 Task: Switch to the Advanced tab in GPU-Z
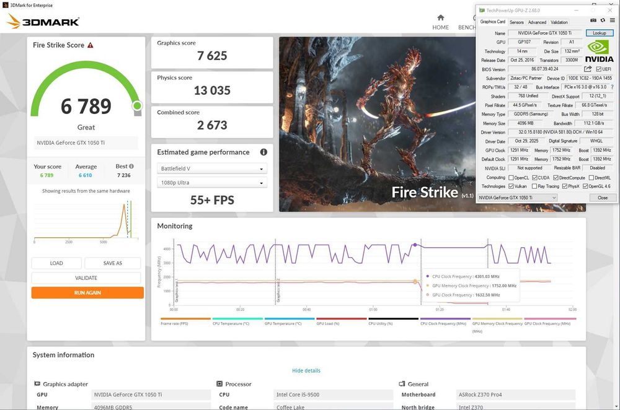point(537,22)
